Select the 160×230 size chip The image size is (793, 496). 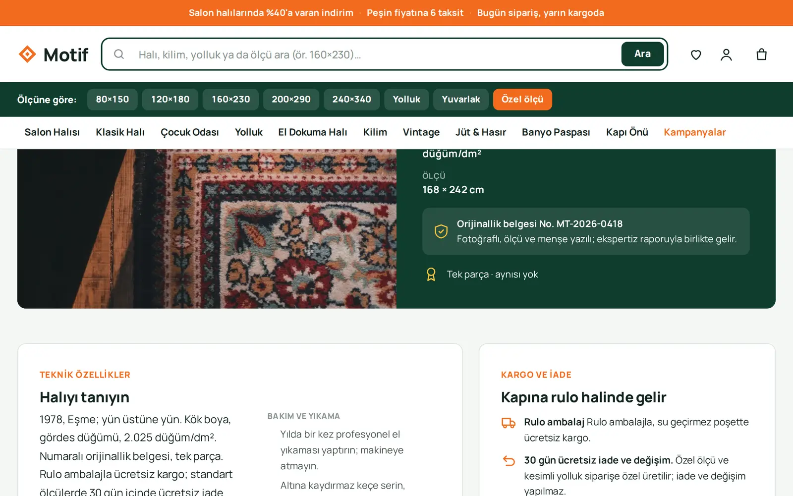(230, 100)
